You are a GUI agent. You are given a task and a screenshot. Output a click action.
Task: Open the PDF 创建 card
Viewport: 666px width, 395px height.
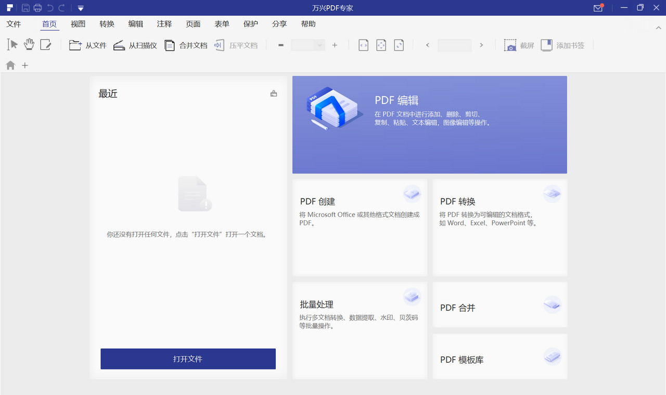pos(360,227)
